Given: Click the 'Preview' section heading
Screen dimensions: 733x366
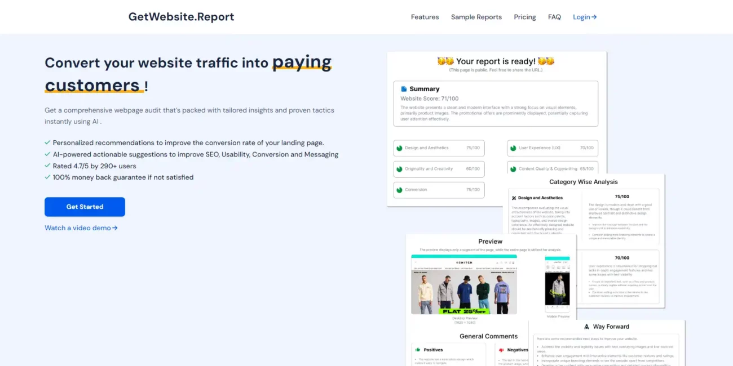Looking at the screenshot, I should pos(491,242).
